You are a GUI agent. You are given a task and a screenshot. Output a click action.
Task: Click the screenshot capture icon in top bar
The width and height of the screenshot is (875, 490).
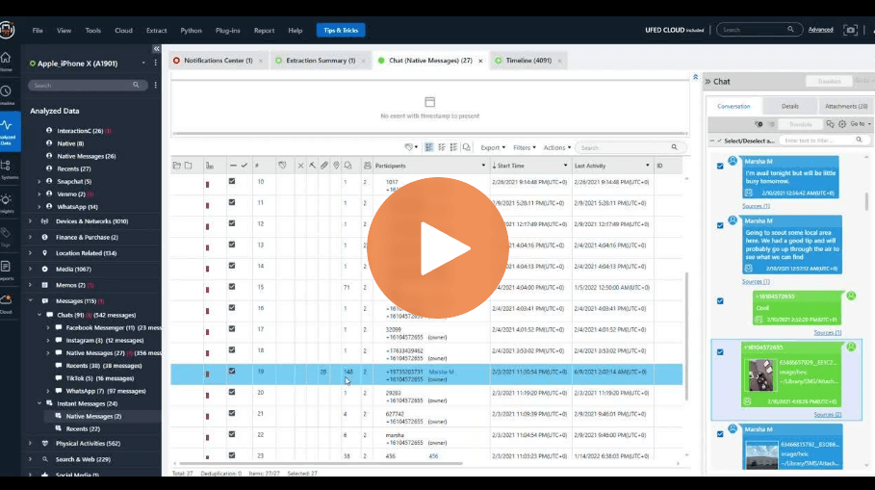(x=850, y=30)
